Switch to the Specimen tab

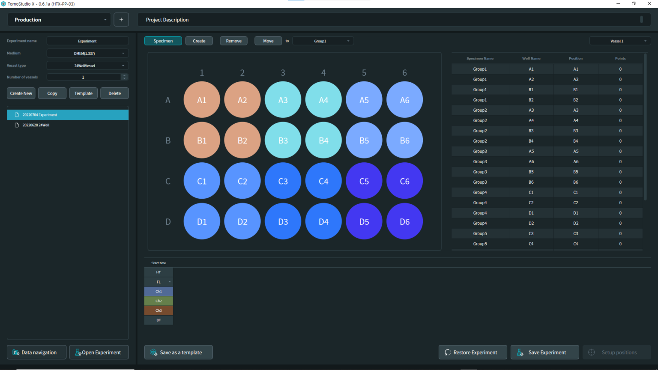click(163, 41)
